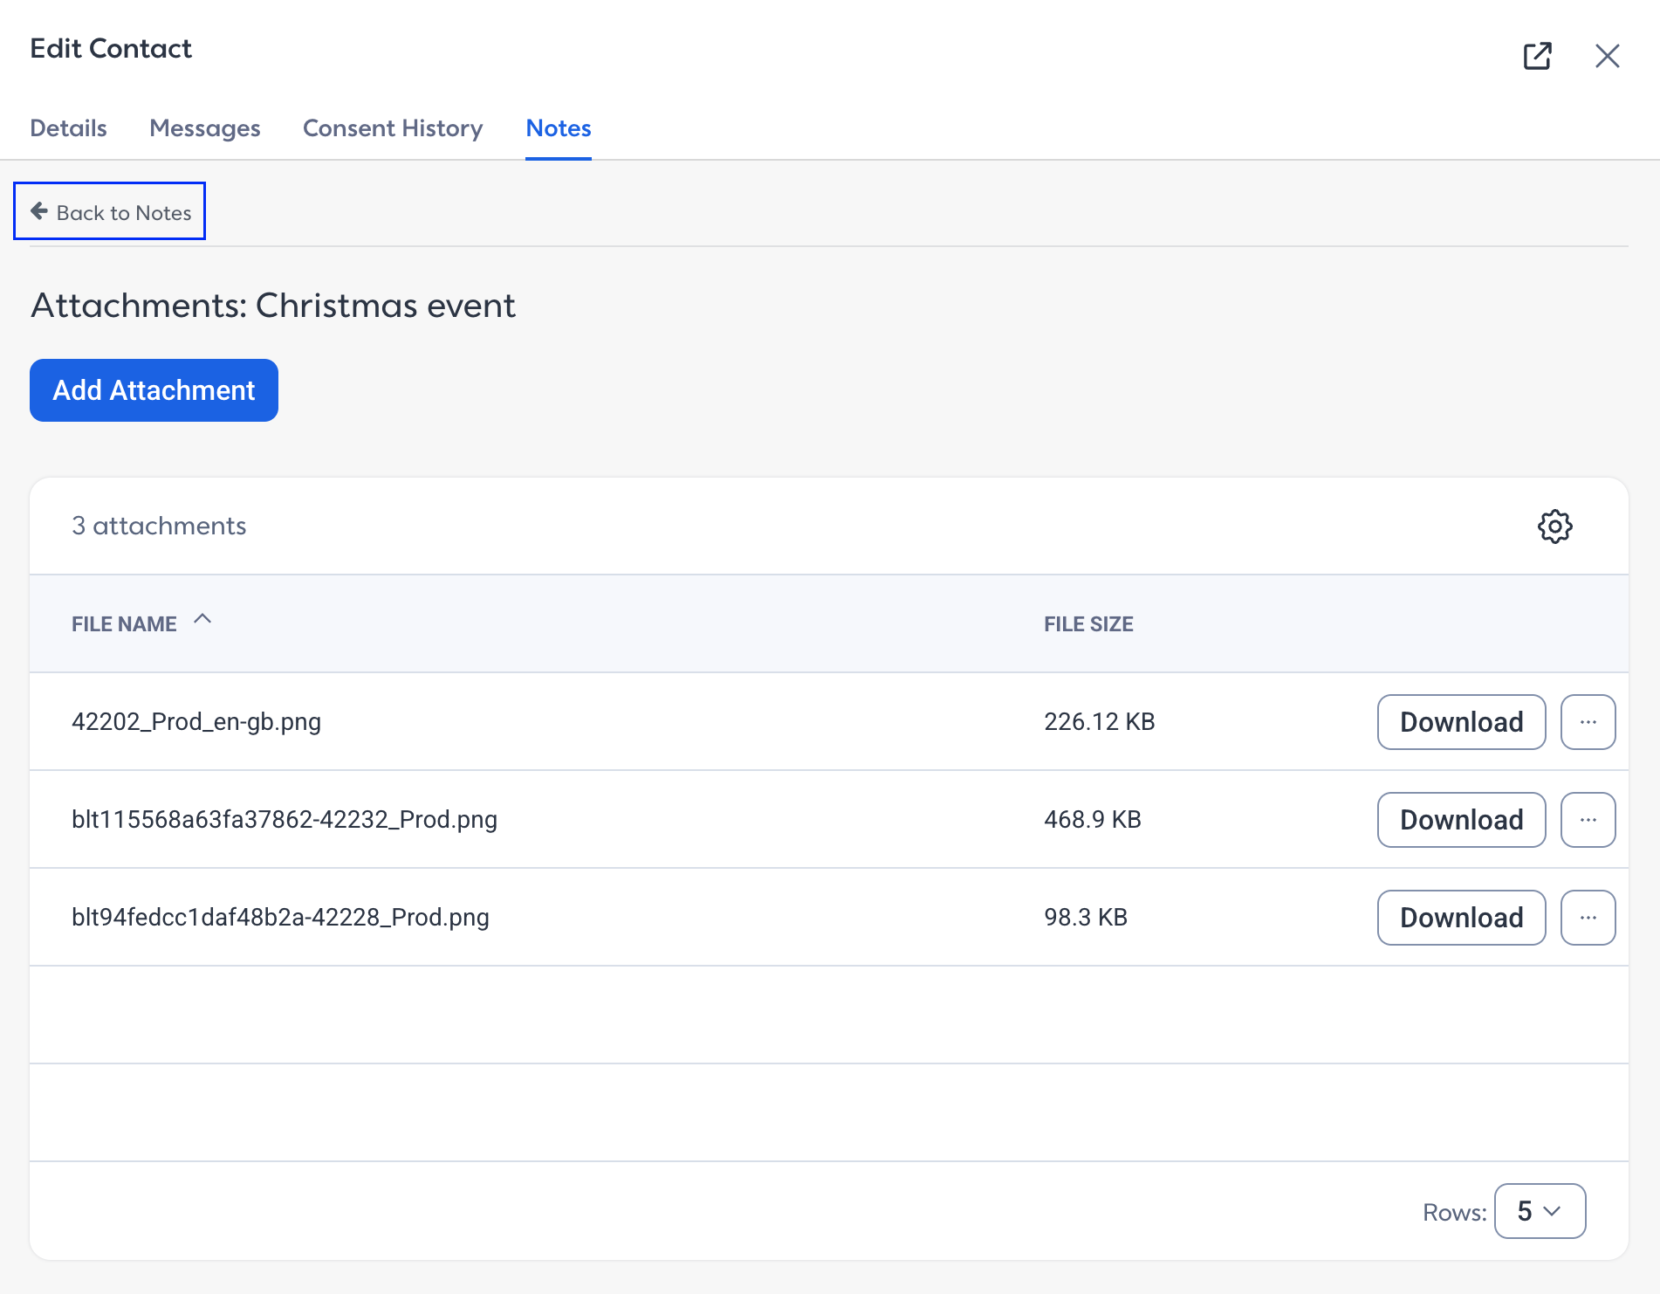The image size is (1660, 1294).
Task: Toggle the File Name sort arrow
Action: point(202,619)
